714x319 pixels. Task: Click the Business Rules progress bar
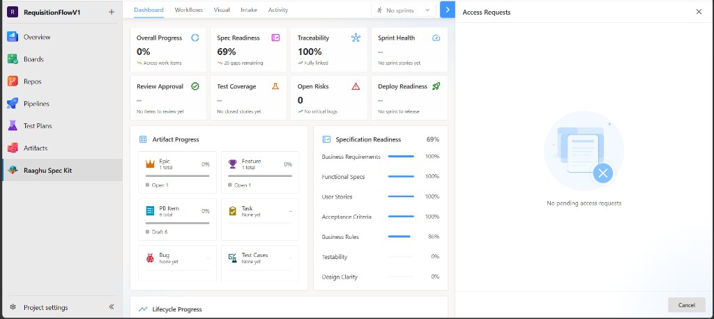[401, 237]
